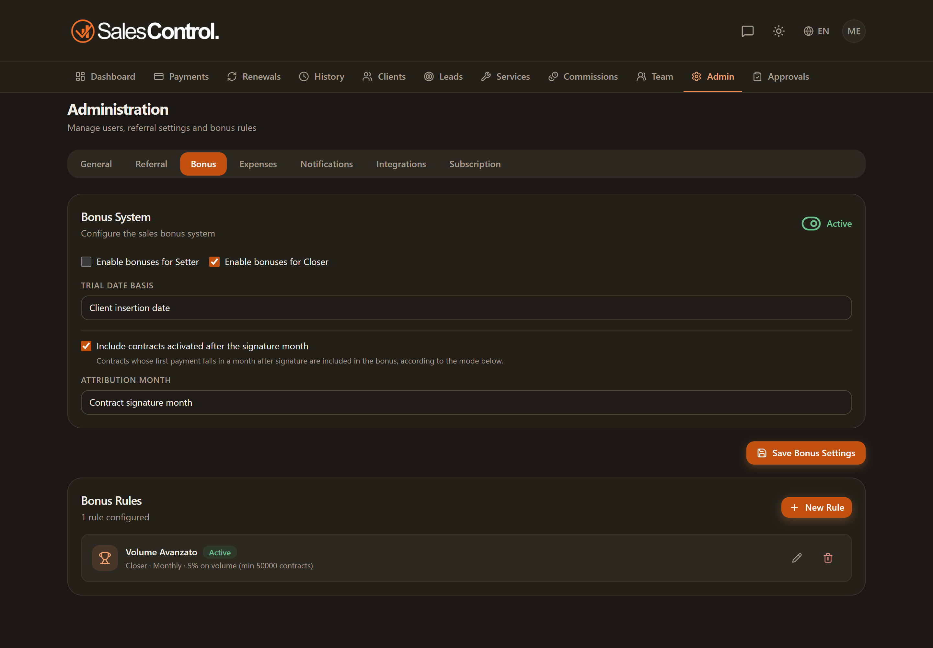Click the SalesControl logo
Viewport: 933px width, 648px height.
[145, 31]
